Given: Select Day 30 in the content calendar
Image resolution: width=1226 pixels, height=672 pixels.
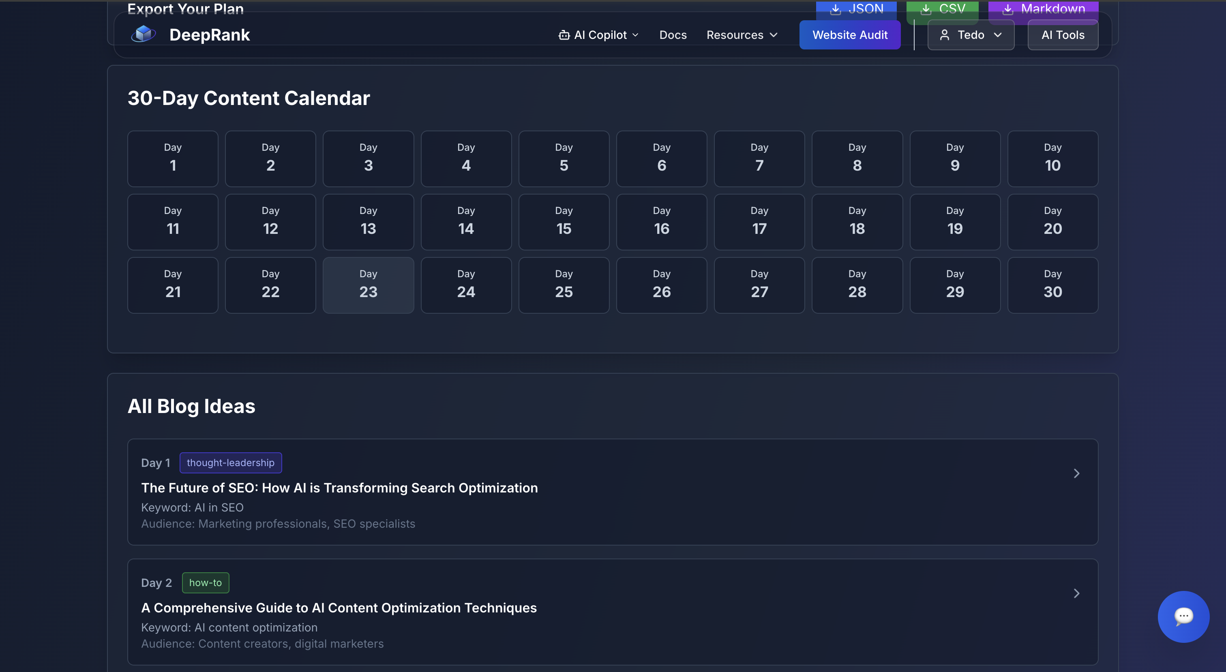Looking at the screenshot, I should (x=1052, y=285).
